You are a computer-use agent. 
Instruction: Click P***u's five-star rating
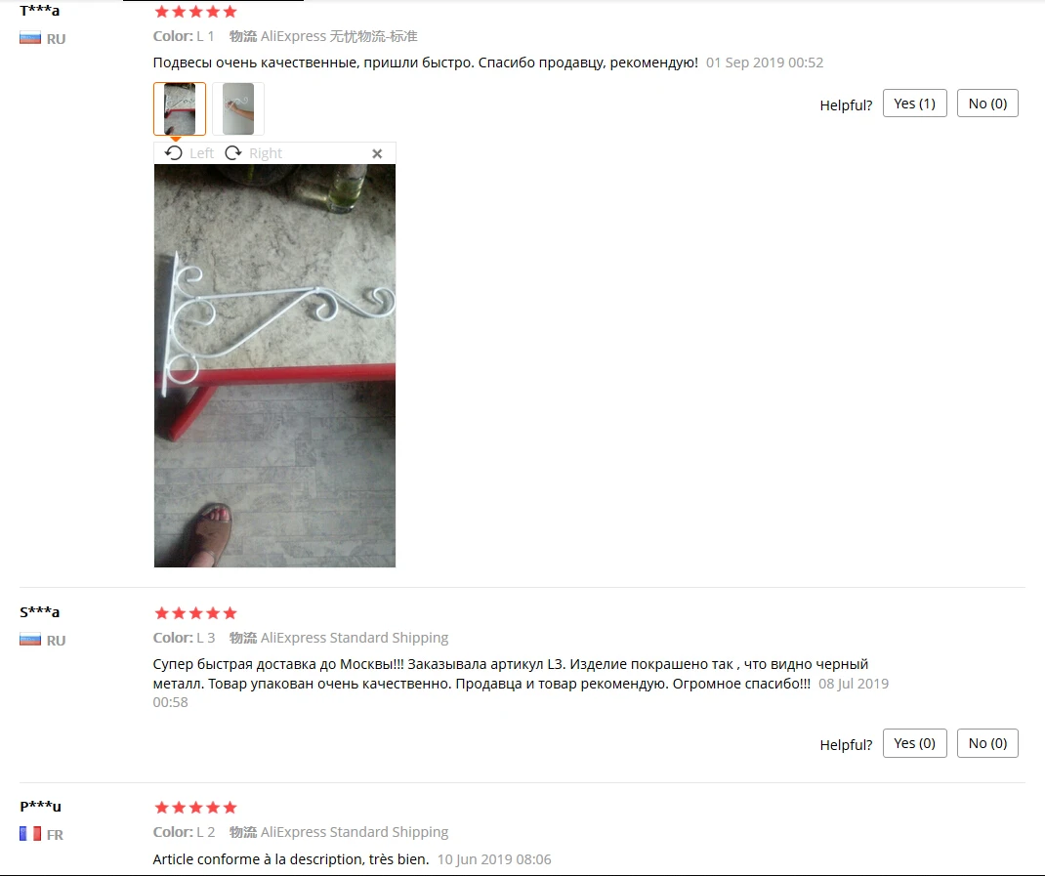click(195, 808)
